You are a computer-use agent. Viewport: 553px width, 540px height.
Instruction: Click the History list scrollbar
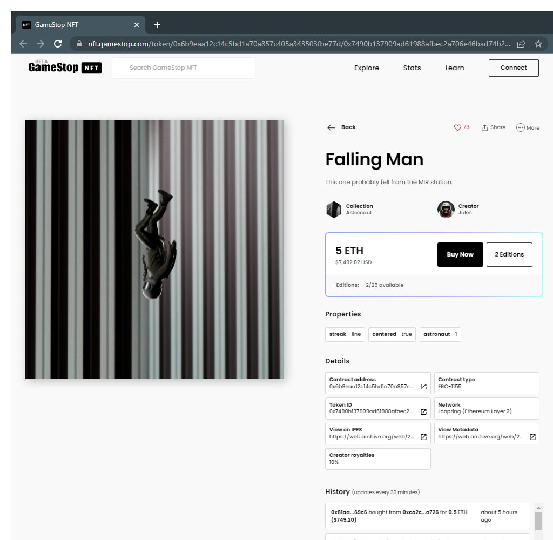[538, 521]
